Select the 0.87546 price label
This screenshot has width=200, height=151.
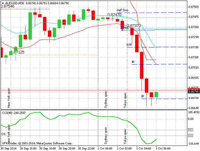[7, 6]
